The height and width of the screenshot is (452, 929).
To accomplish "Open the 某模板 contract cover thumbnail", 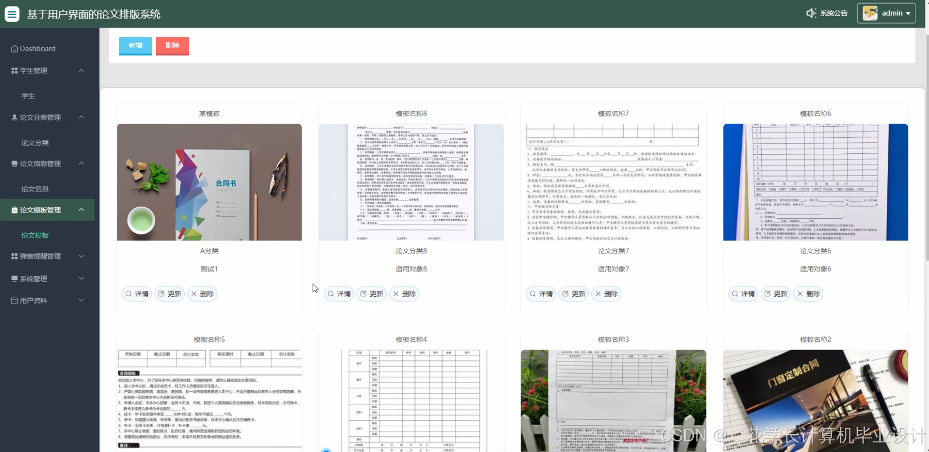I will 209,182.
